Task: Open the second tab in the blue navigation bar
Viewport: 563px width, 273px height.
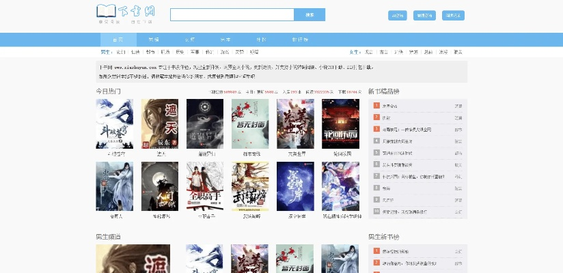Action: coord(154,40)
